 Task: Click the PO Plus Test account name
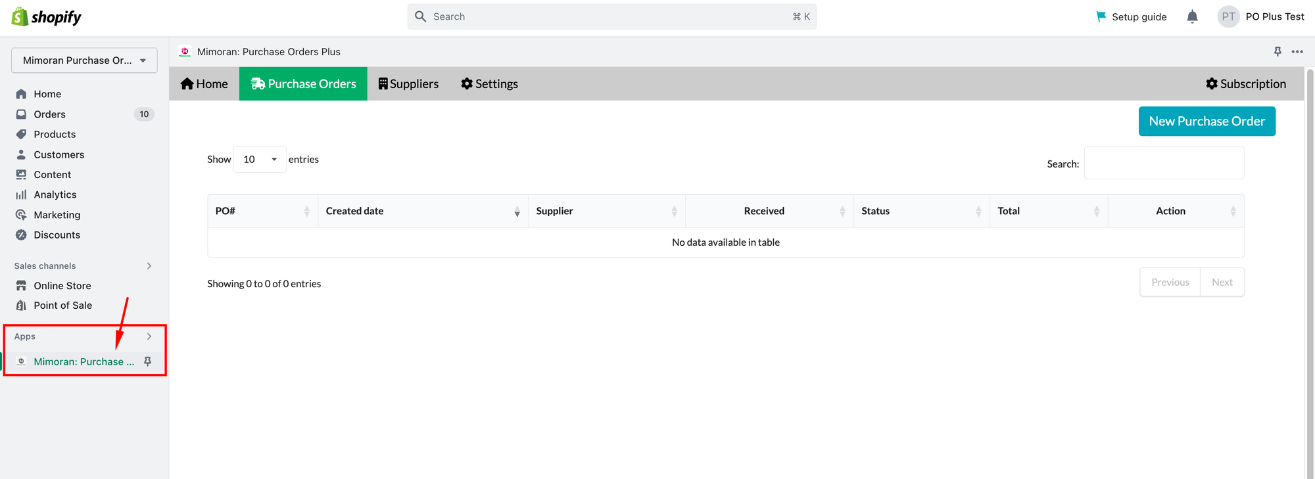click(x=1275, y=16)
